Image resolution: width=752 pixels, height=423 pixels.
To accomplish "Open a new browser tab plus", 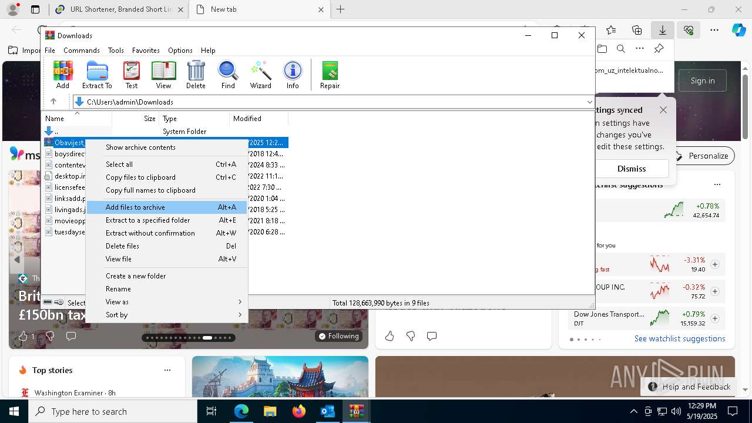I will tap(340, 9).
